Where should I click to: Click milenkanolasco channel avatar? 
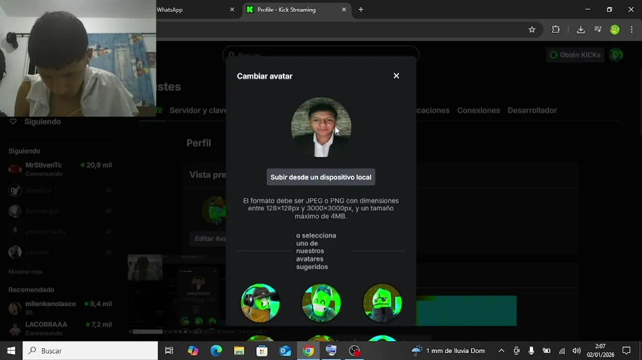pos(15,307)
